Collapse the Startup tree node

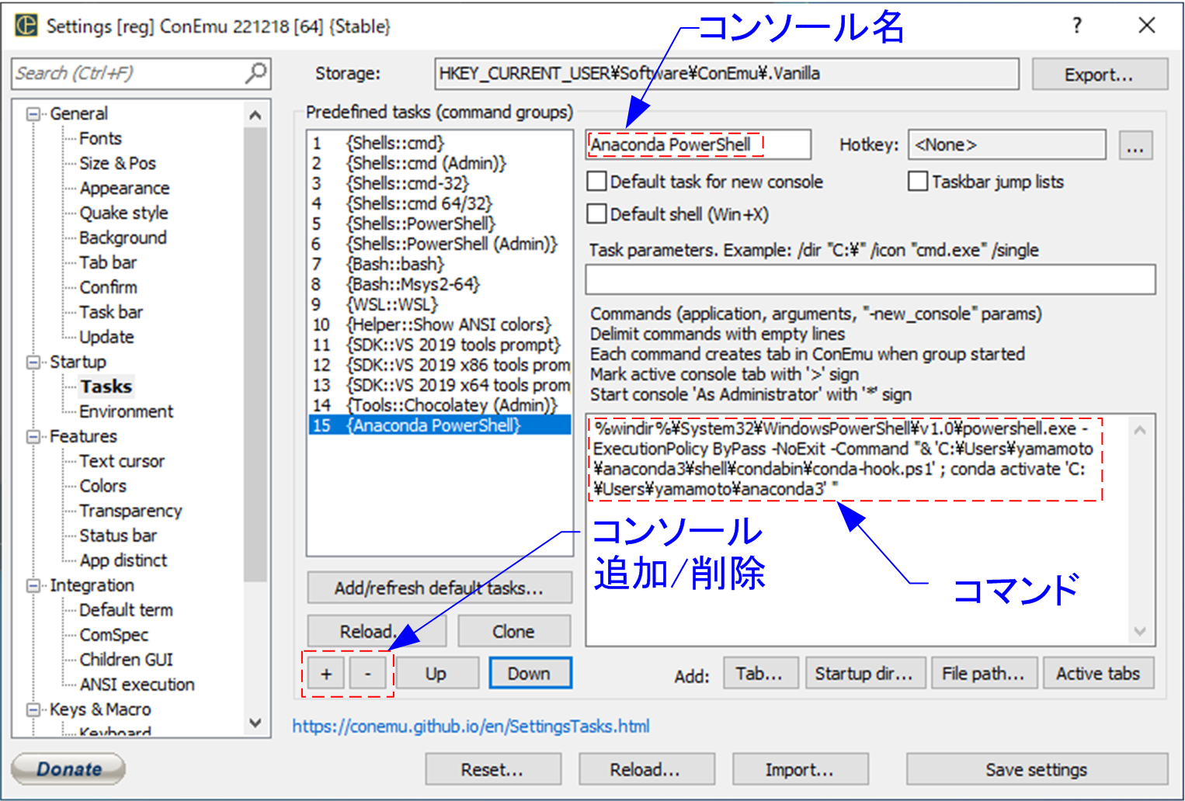pyautogui.click(x=33, y=362)
